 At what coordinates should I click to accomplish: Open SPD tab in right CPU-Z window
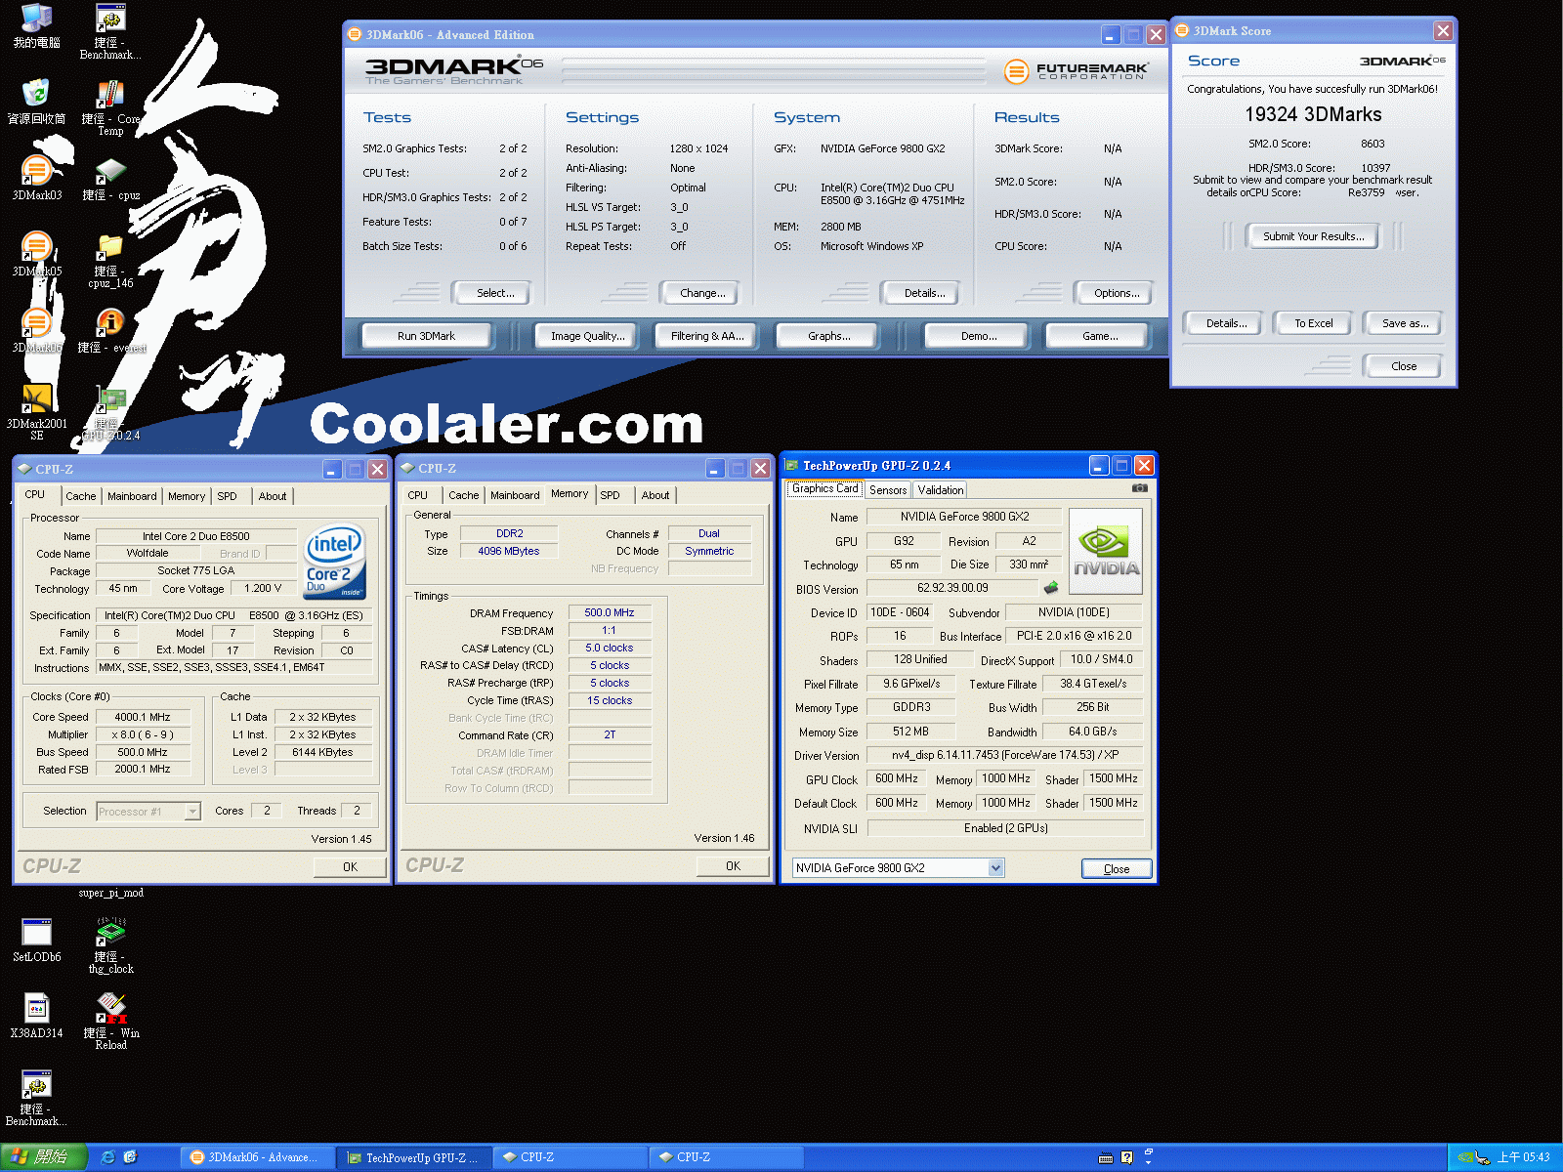point(611,495)
